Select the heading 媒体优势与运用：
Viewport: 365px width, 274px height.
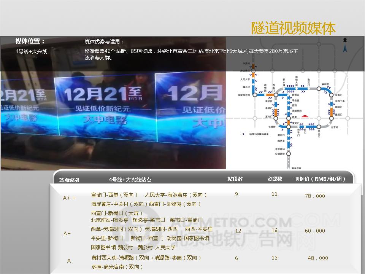point(105,41)
